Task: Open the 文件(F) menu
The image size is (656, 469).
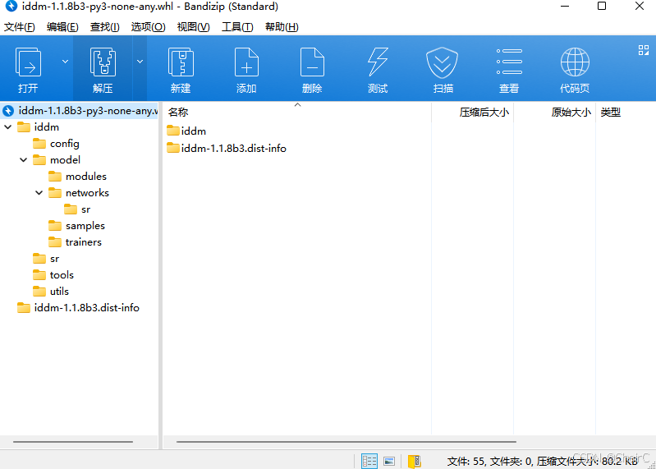Action: pyautogui.click(x=19, y=27)
